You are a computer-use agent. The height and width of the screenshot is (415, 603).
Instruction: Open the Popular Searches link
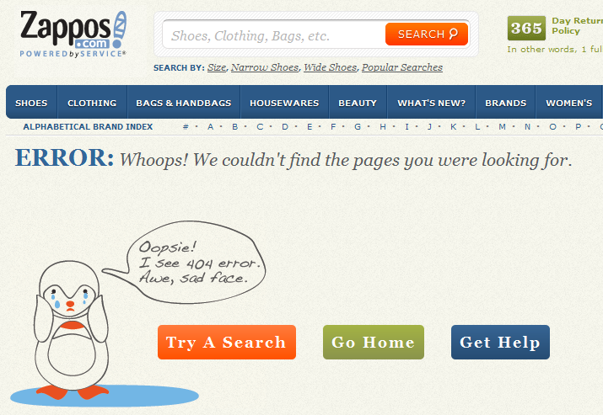click(402, 67)
